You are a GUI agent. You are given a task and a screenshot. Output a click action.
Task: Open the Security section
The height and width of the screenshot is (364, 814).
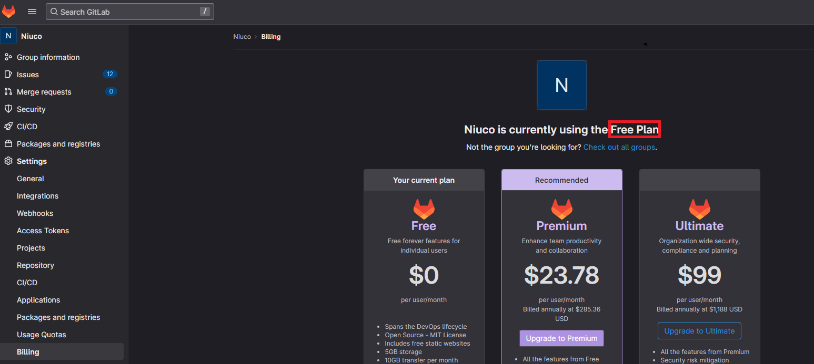(31, 109)
